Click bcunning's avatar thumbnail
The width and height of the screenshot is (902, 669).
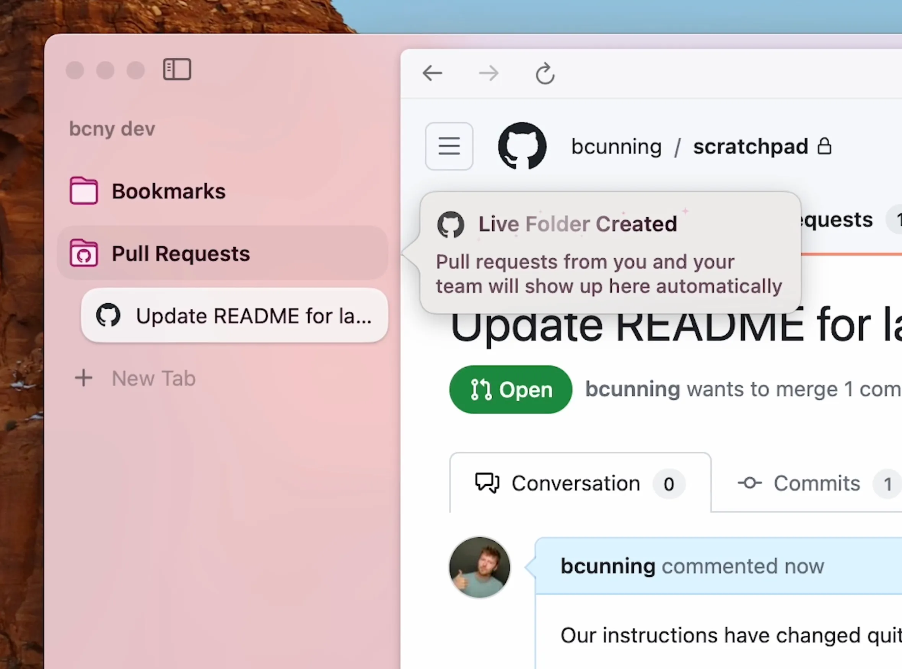click(x=480, y=567)
